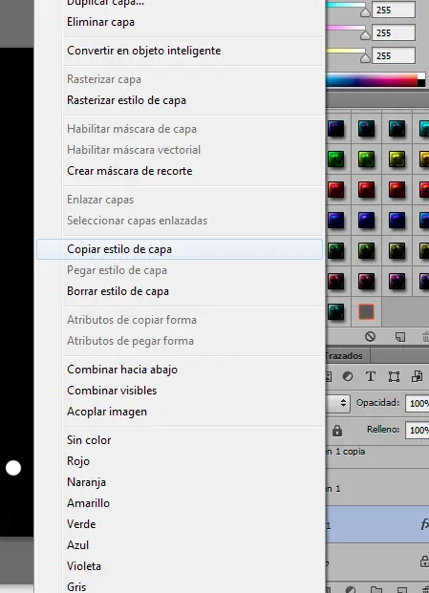Screen dimensions: 429x593
Task: Create new group folder icon in Layers
Action: coord(376,589)
